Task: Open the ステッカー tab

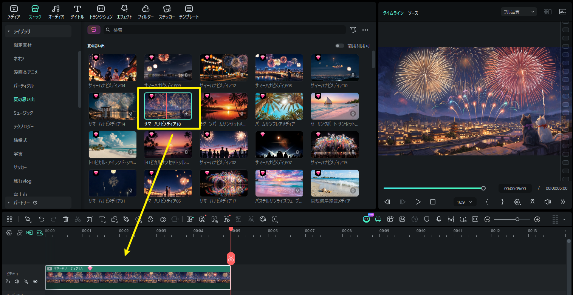Action: coord(167,12)
